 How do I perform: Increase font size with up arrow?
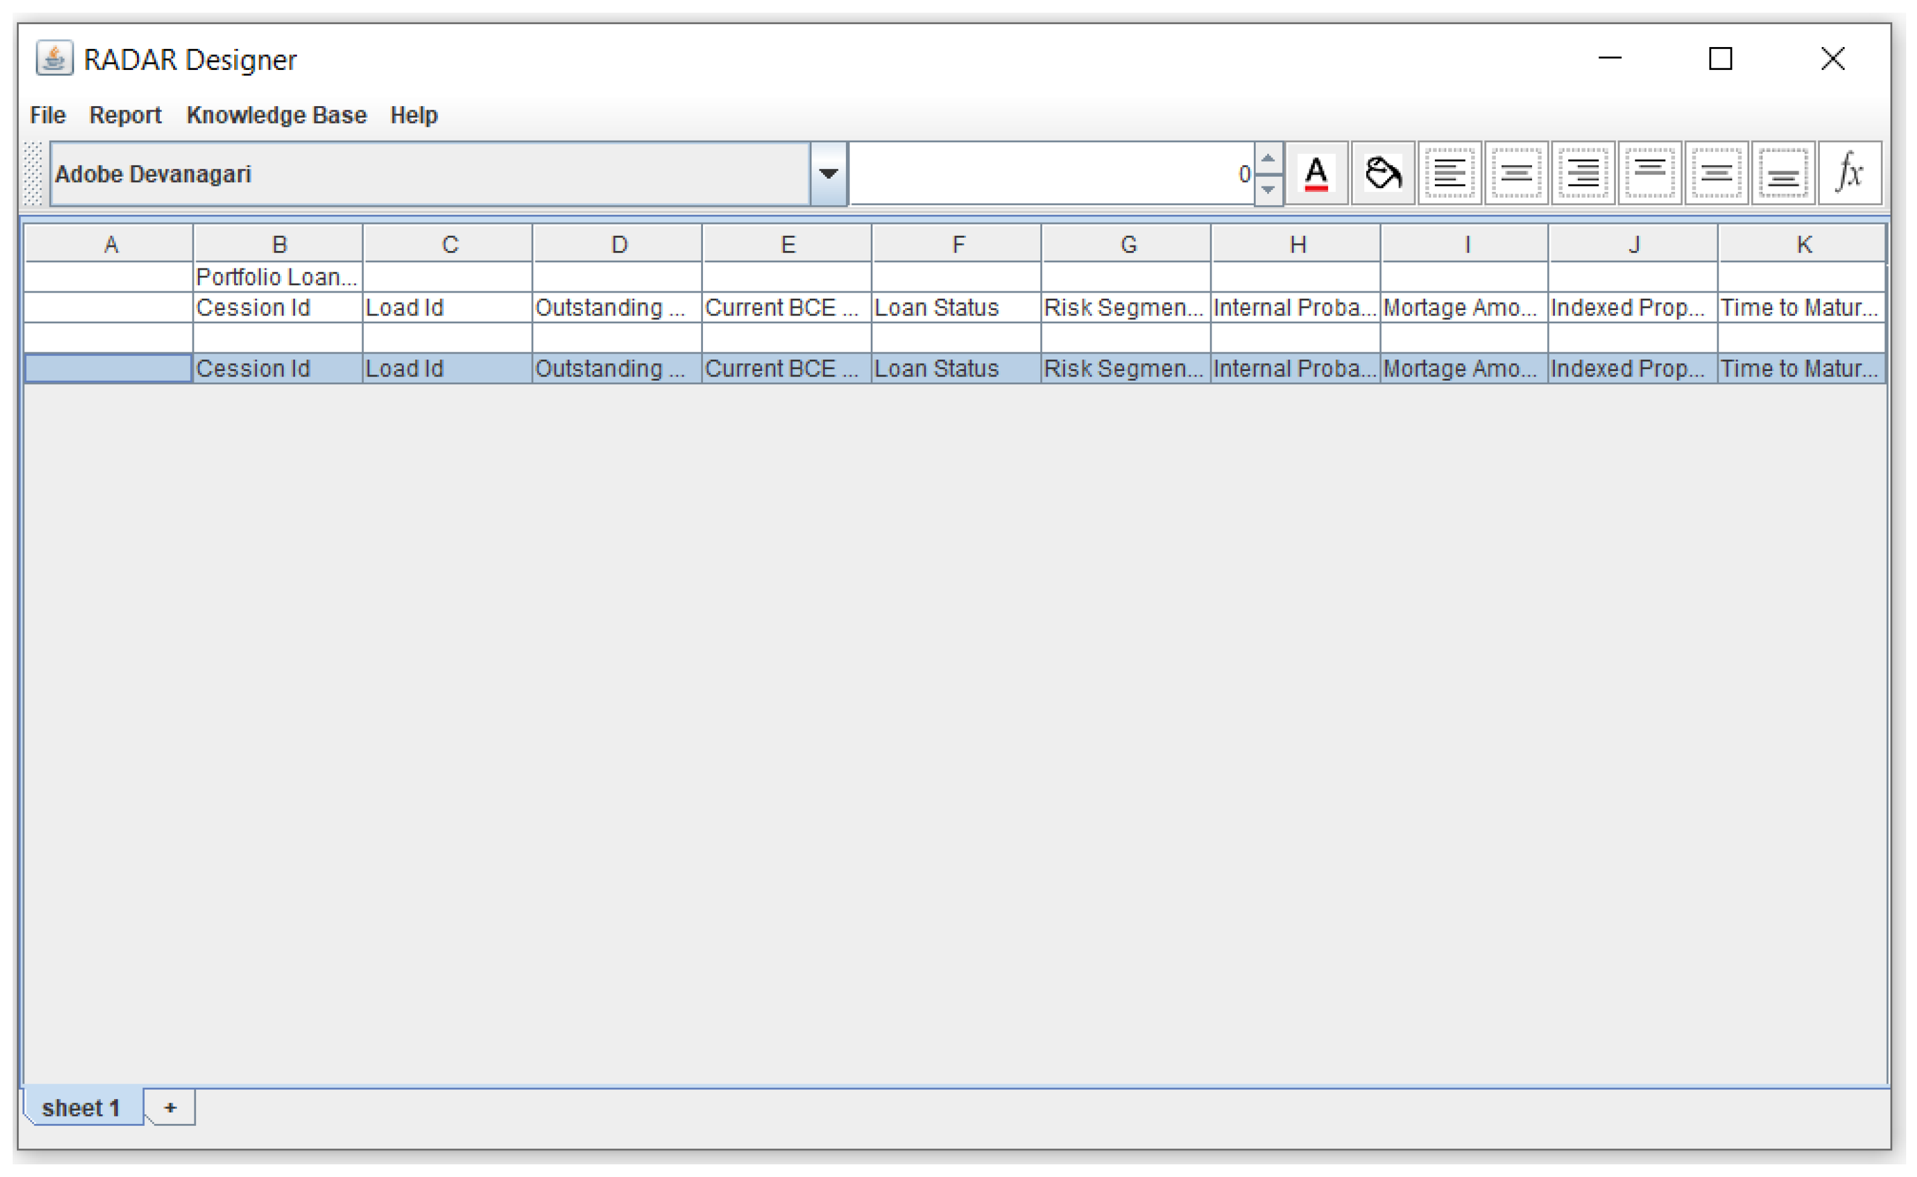(x=1268, y=159)
